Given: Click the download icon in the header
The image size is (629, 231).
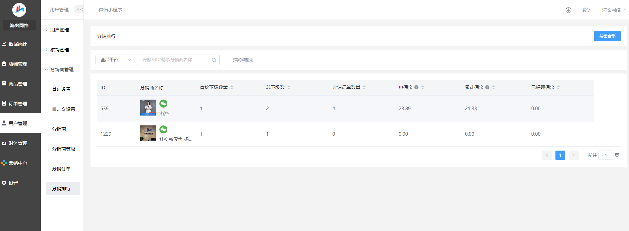Looking at the screenshot, I should [568, 10].
